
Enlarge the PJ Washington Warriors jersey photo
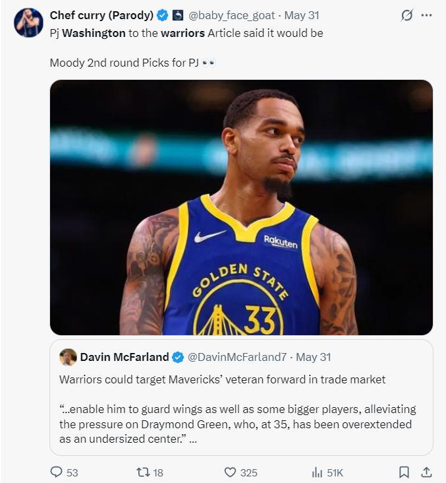(241, 207)
